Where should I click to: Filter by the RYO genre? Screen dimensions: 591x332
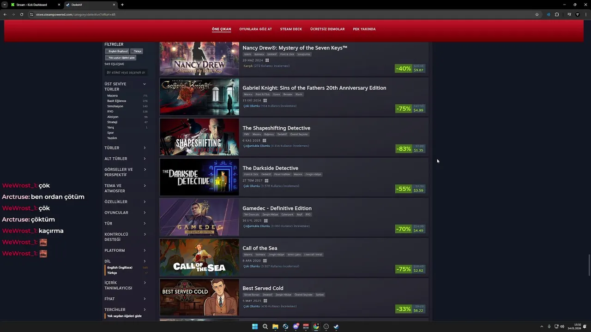click(110, 112)
